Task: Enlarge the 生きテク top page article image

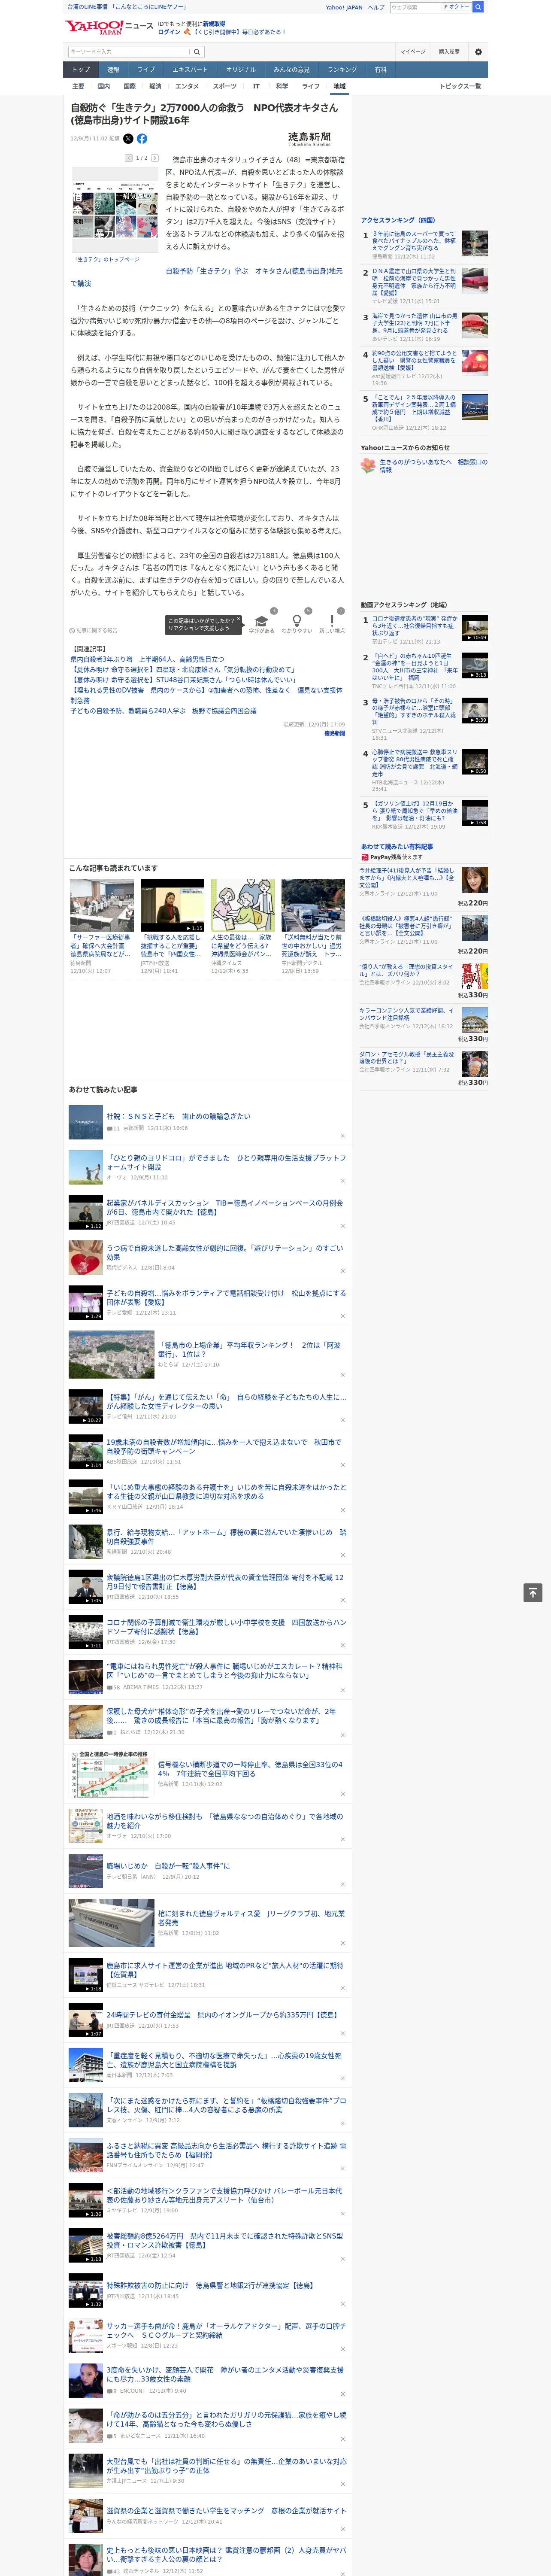Action: 115,209
